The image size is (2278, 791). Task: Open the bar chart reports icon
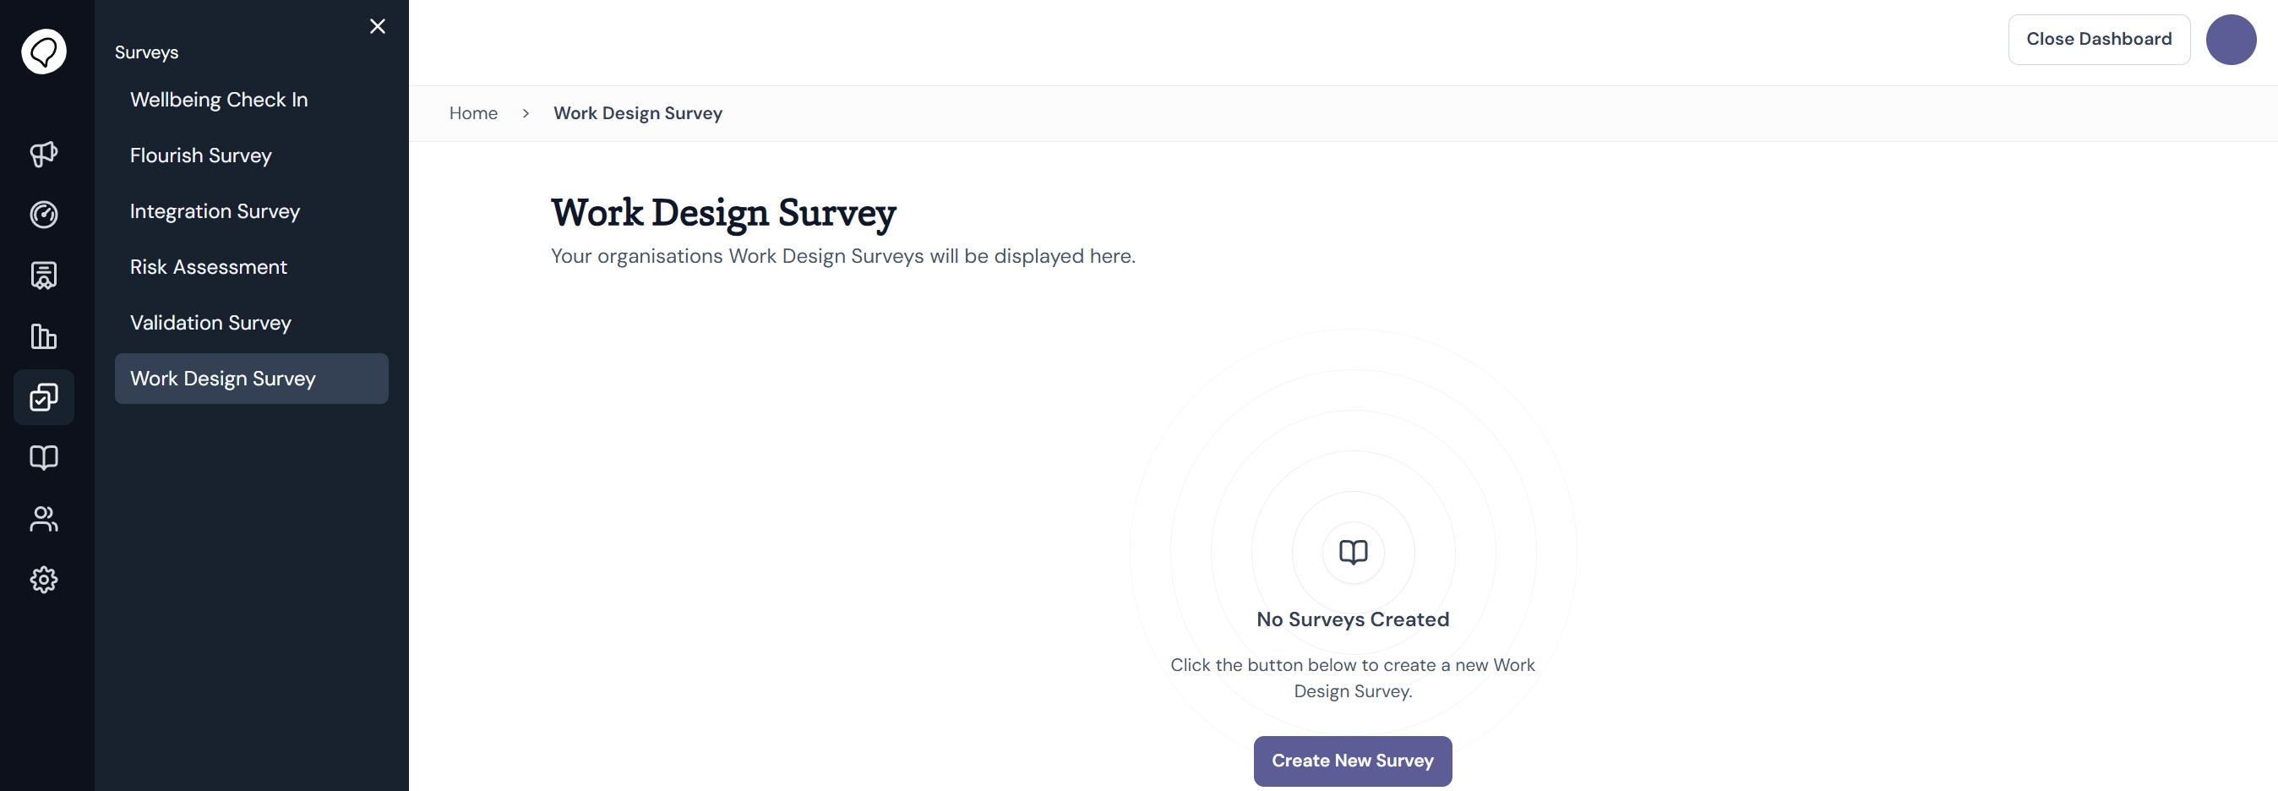click(x=43, y=336)
